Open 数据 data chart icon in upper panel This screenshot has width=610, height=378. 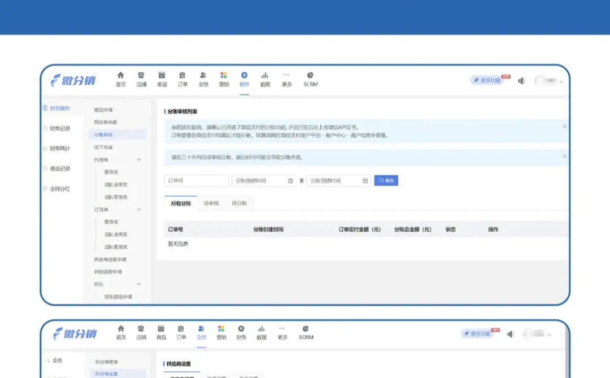[265, 75]
